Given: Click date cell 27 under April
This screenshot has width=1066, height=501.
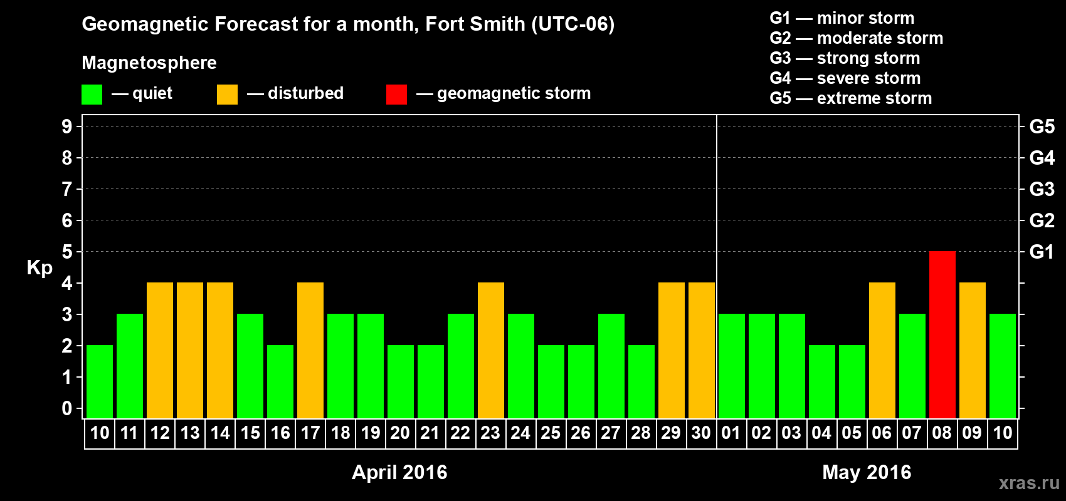Looking at the screenshot, I should click(611, 433).
